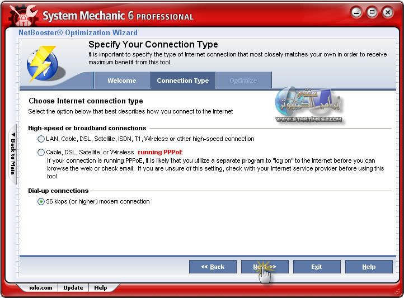Click 'Dial-up connections' section label

click(x=58, y=191)
